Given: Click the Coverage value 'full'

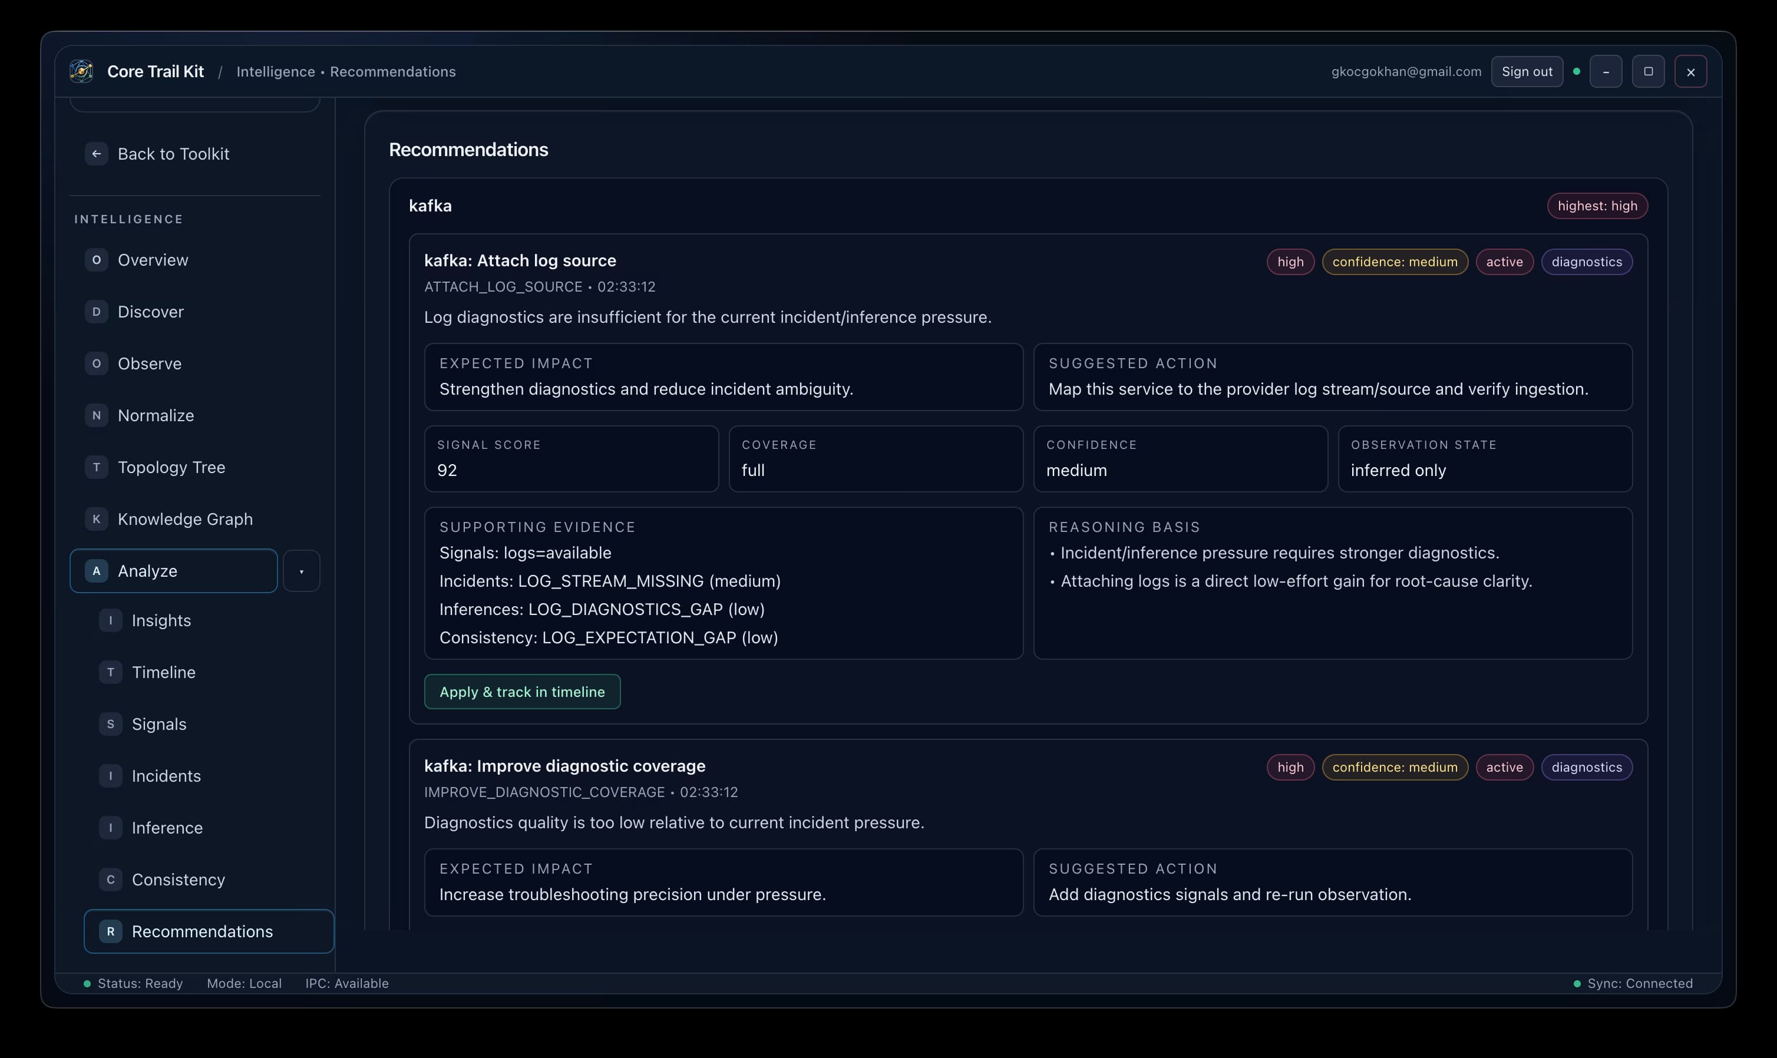Looking at the screenshot, I should point(753,471).
